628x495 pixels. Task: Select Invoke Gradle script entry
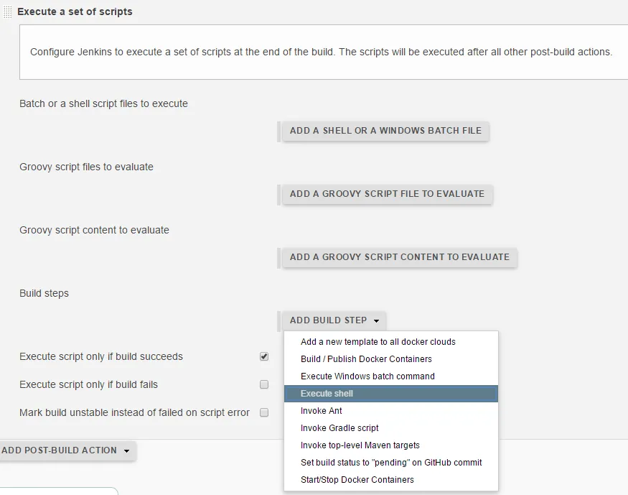click(339, 428)
